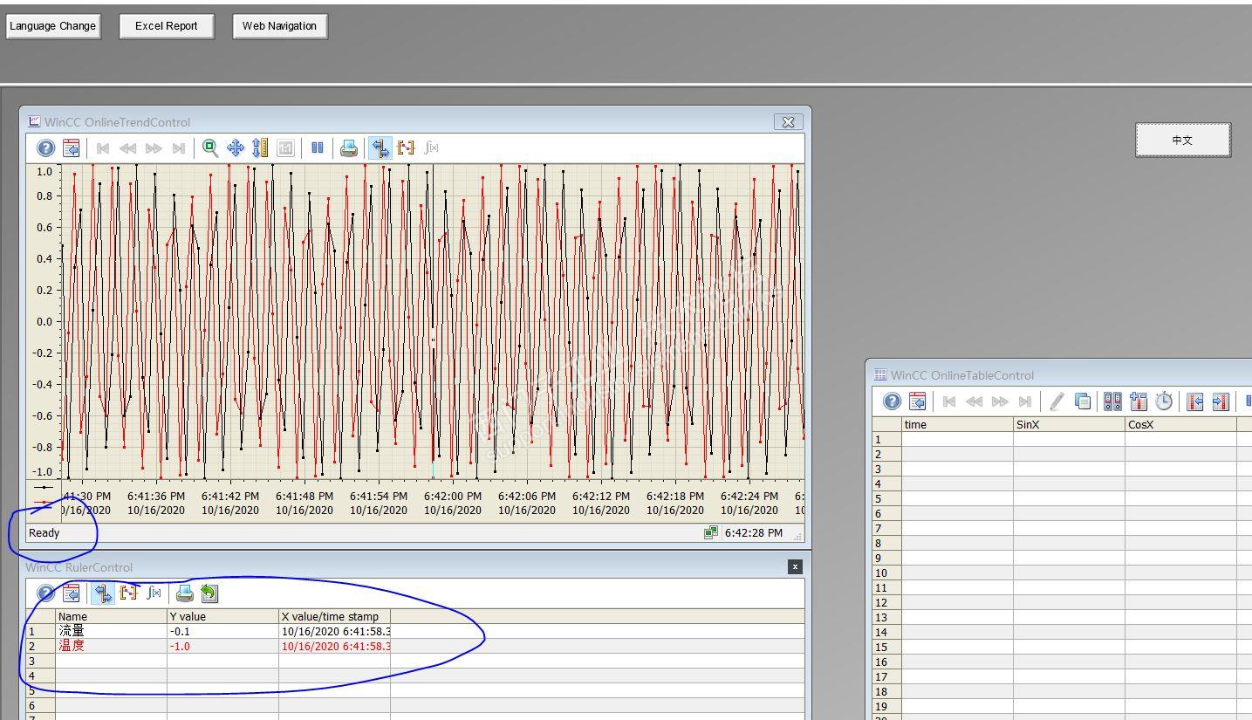
Task: Click the 'Ready' status text in trend control
Action: [44, 532]
